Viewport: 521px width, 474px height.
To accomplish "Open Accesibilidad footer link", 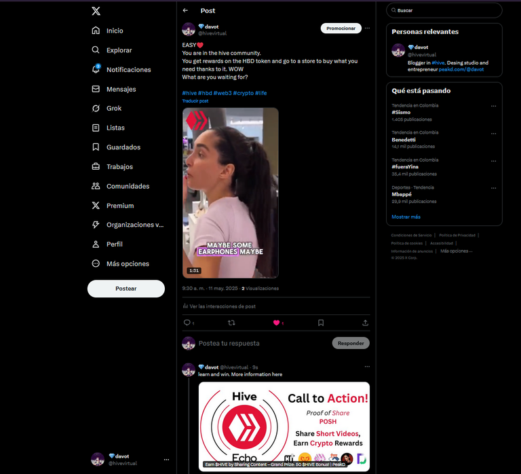I will pos(442,243).
